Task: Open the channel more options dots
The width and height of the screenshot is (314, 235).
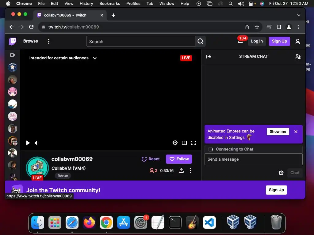Action: (190, 170)
